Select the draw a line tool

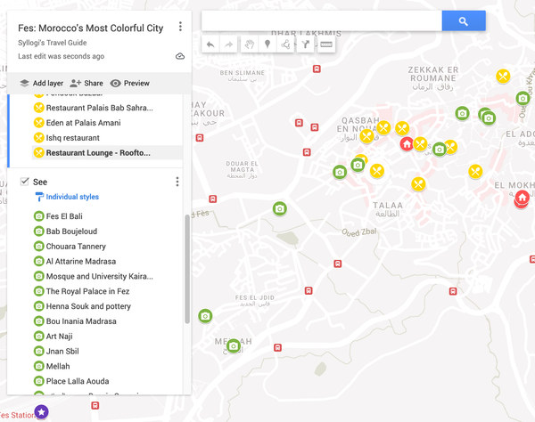click(x=285, y=45)
